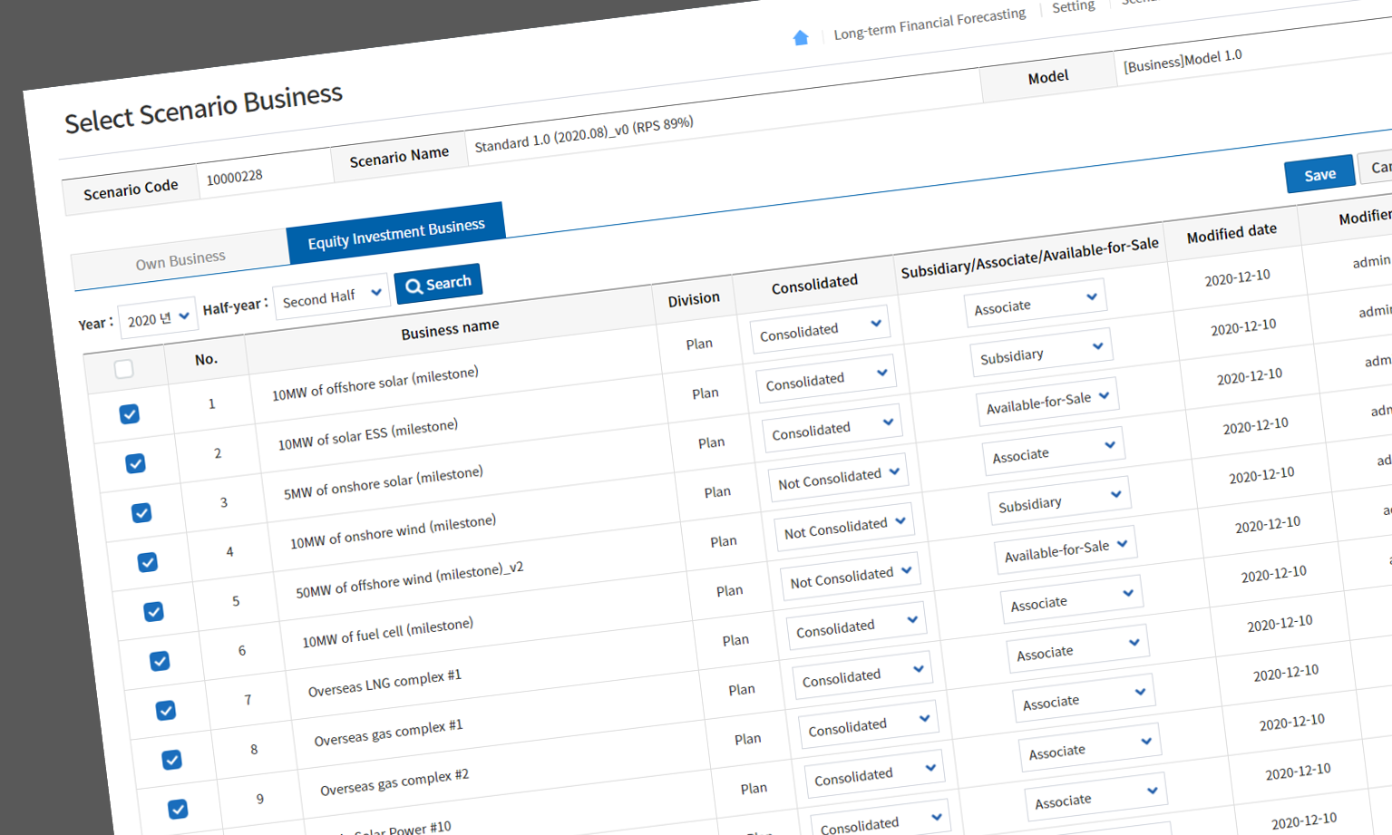Click the Scenario Name field value
1392x835 pixels.
[584, 134]
